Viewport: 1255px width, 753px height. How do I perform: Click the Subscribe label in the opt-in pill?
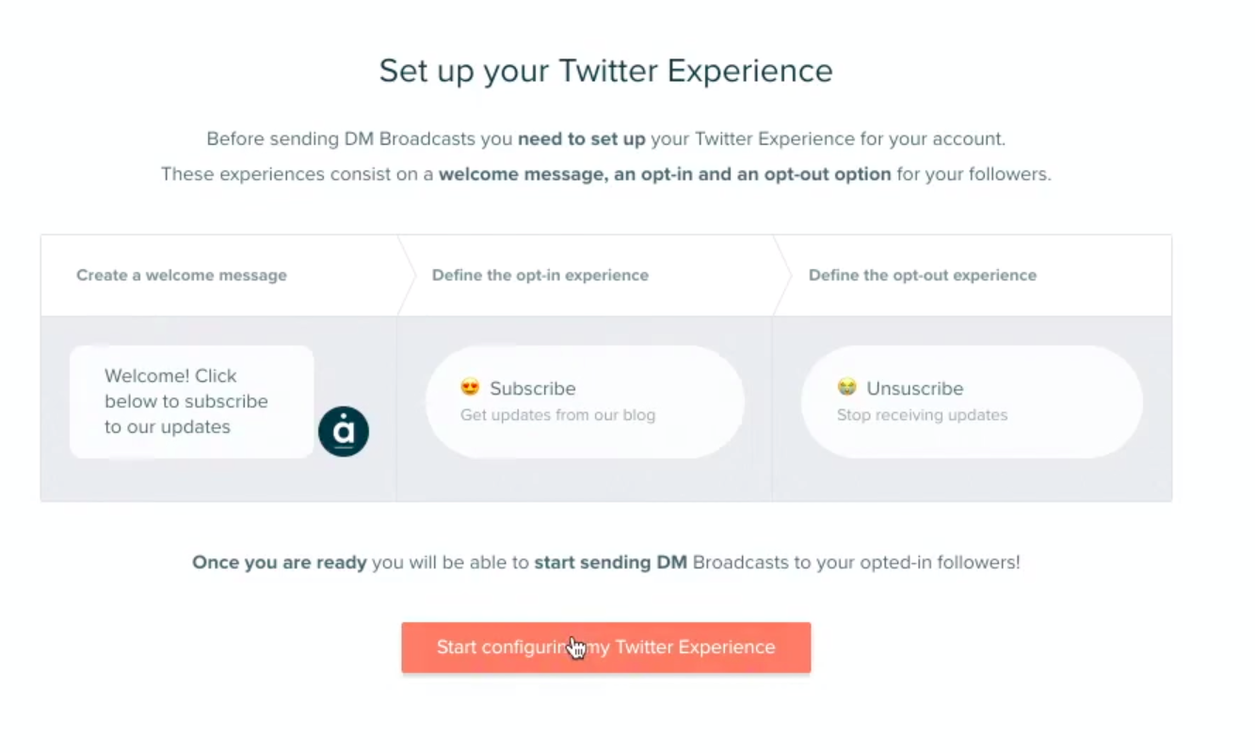coord(533,389)
